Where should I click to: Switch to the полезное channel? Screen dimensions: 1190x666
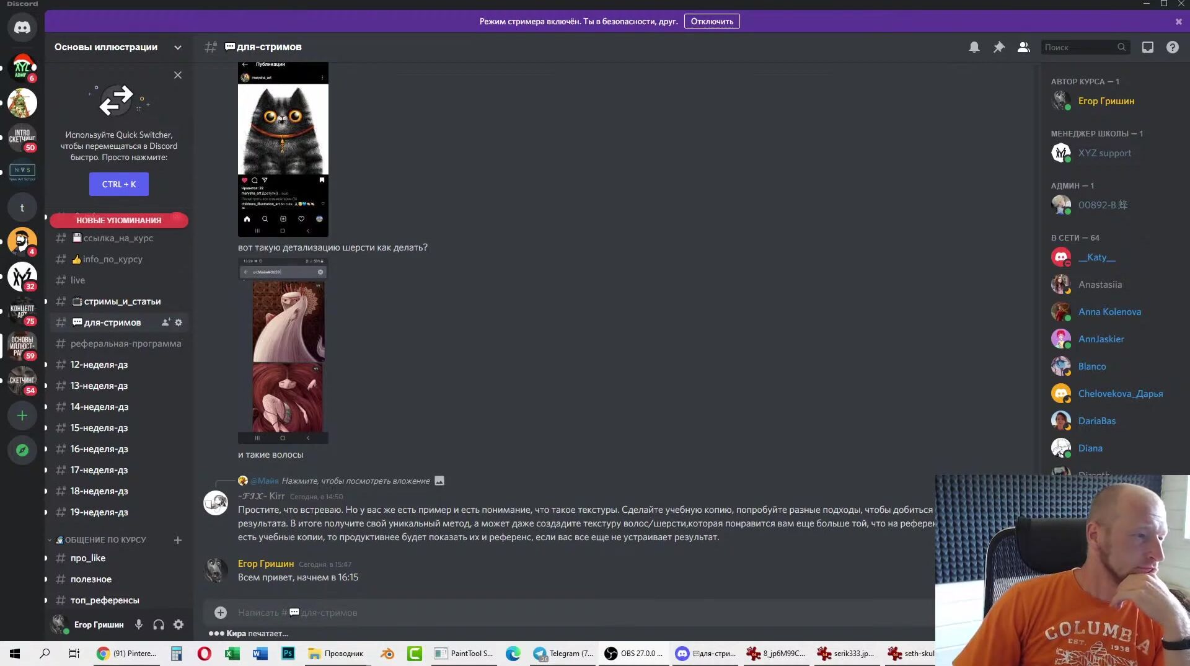(x=119, y=579)
